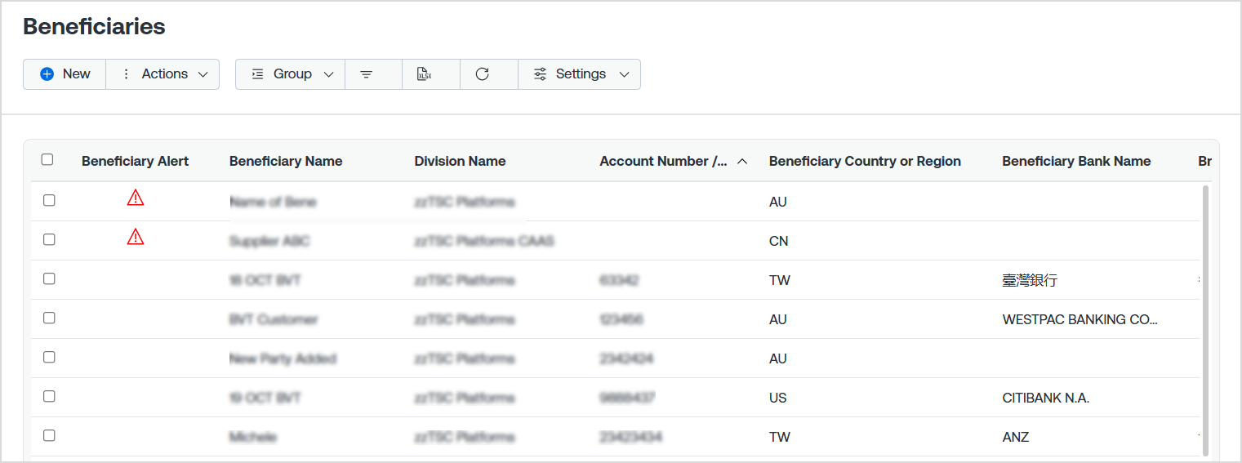Check the 18 OCT BVT row checkbox
This screenshot has width=1242, height=463.
click(x=49, y=278)
